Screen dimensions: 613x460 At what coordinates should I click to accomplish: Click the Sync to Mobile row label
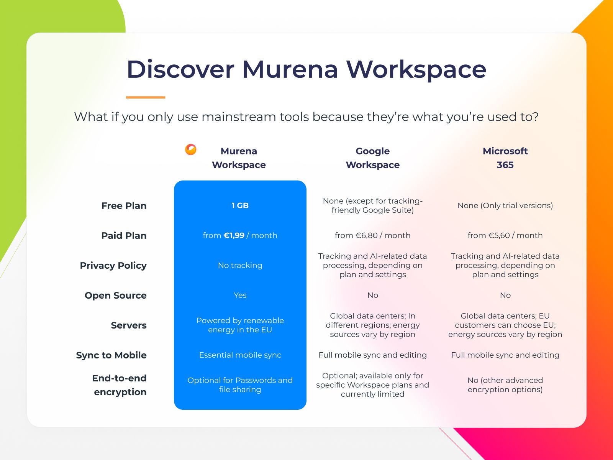(111, 355)
